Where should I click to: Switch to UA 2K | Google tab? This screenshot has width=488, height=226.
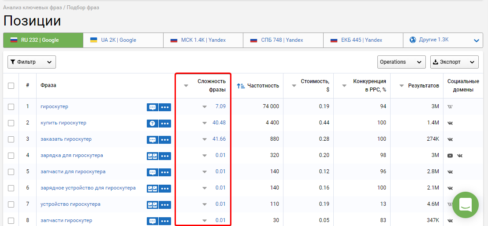(123, 40)
